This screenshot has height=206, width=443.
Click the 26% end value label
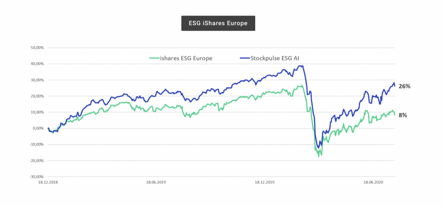click(404, 86)
